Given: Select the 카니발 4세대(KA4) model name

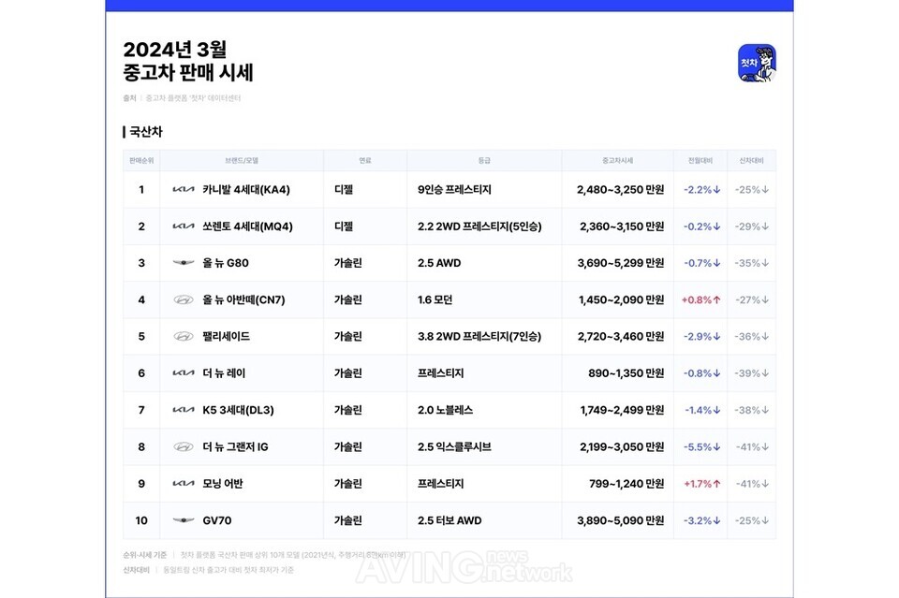Looking at the screenshot, I should point(246,190).
